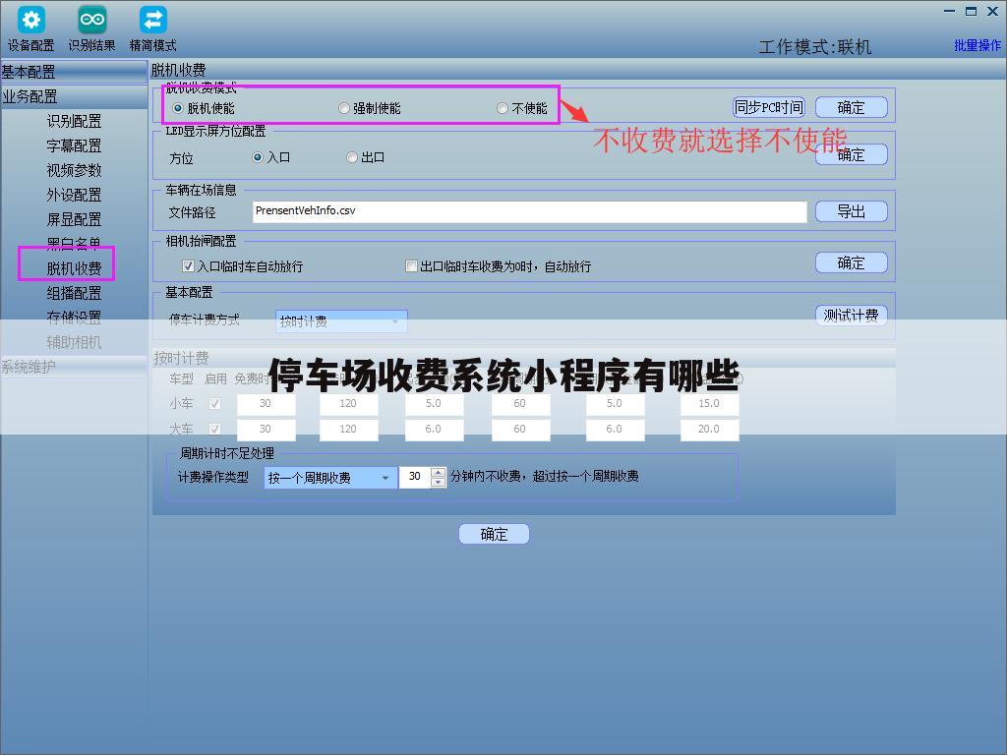Image resolution: width=1007 pixels, height=755 pixels.
Task: Expand the 基本配置 sidebar section
Action: tap(74, 72)
